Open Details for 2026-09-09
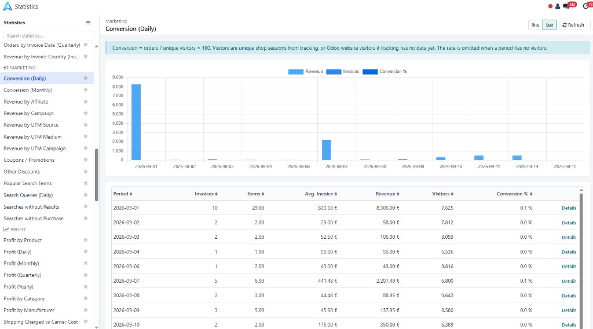 pyautogui.click(x=569, y=310)
